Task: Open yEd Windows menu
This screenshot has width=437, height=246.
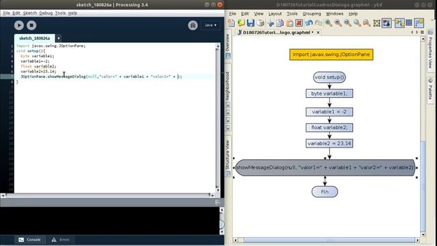Action: pos(335,14)
